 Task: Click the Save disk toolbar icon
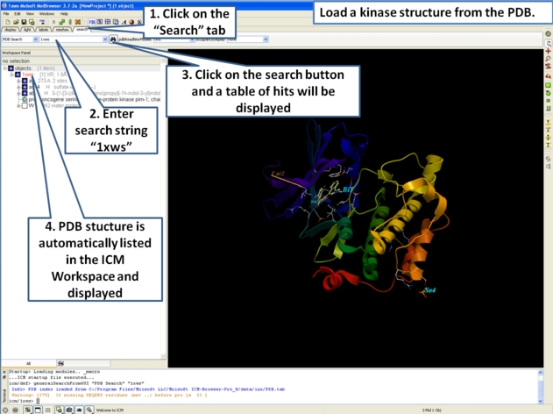(x=22, y=22)
